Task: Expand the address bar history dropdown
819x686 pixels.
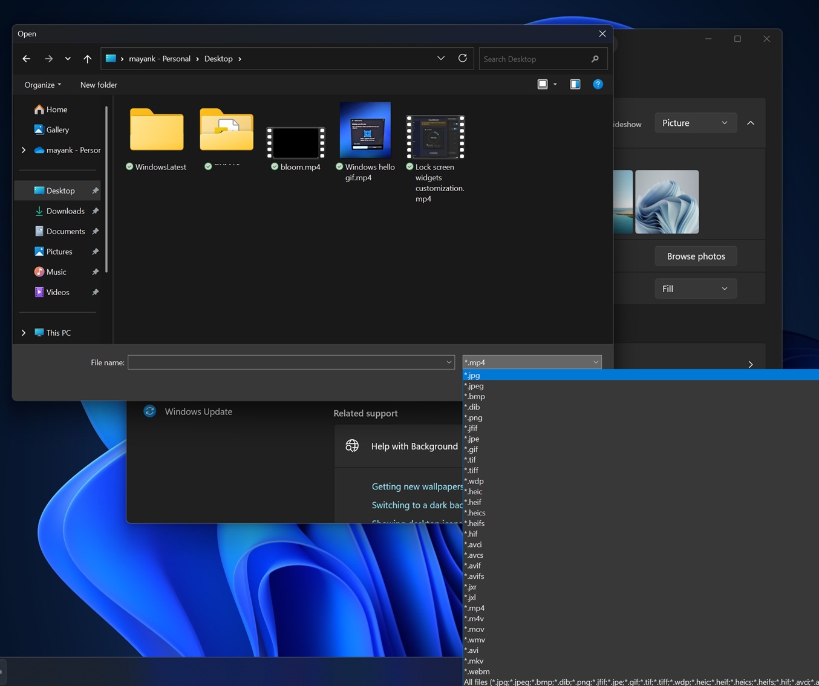Action: coord(441,59)
